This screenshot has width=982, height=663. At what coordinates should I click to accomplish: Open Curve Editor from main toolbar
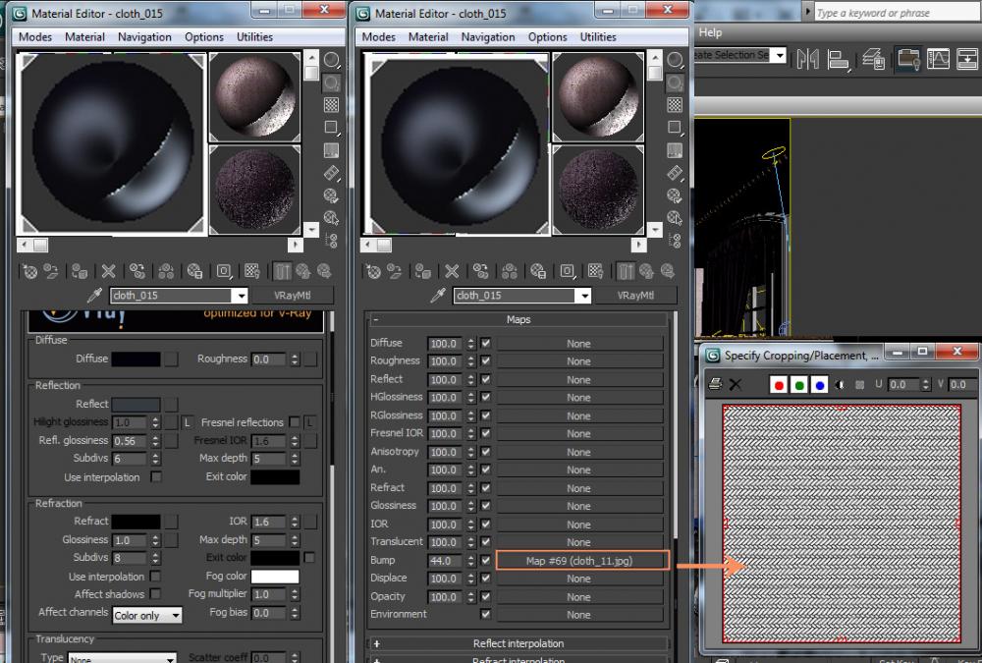tap(939, 59)
